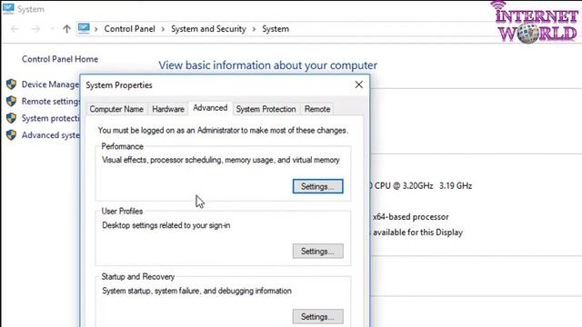The width and height of the screenshot is (582, 327).
Task: Click 'Desktop settings related to your sign-in' text
Action: [166, 225]
